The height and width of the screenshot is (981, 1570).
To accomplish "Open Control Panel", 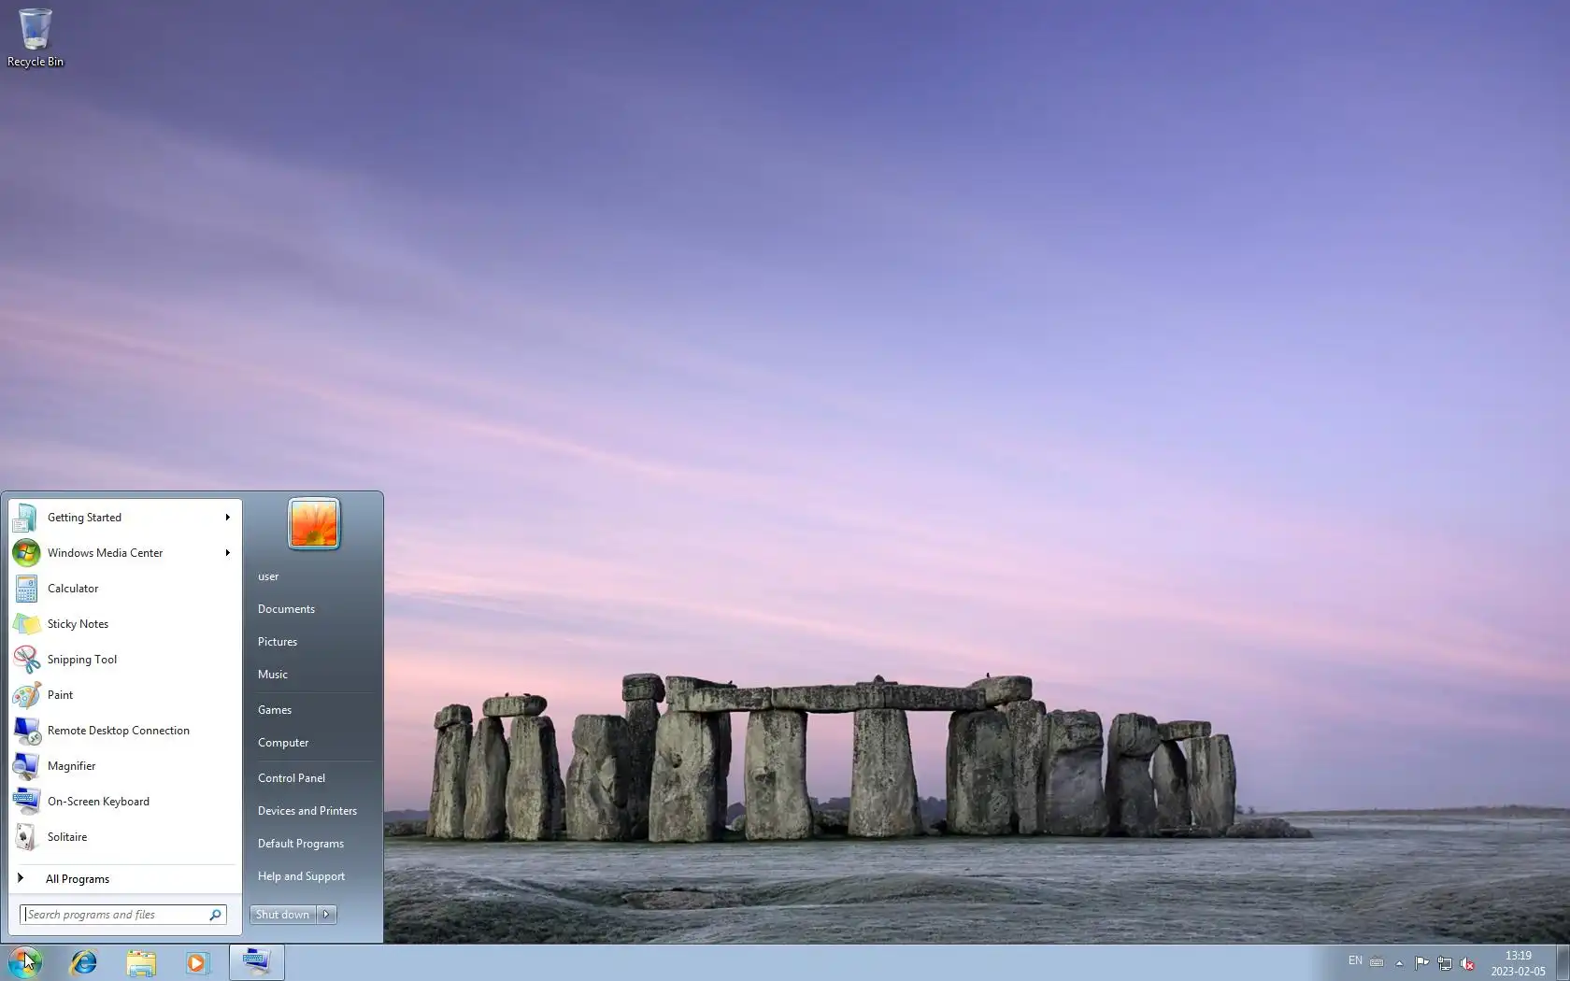I will pyautogui.click(x=292, y=778).
